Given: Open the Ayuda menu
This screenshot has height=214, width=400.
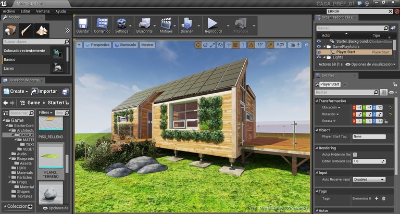Looking at the screenshot, I should [x=60, y=11].
